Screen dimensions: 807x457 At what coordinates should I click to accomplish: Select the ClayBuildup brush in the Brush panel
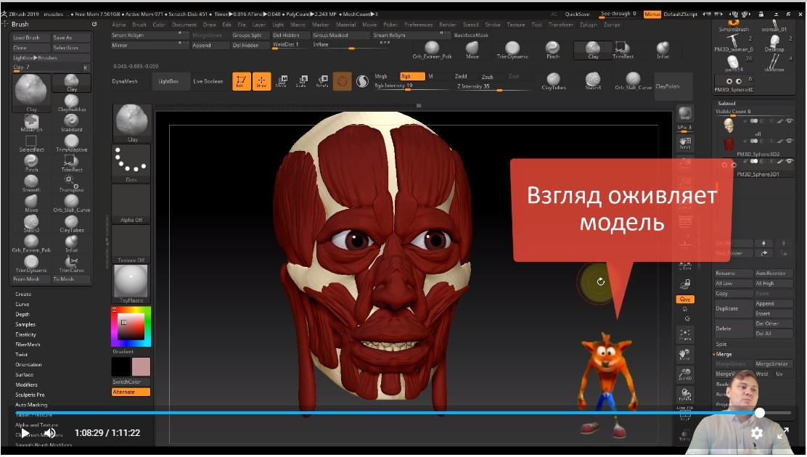(x=71, y=102)
